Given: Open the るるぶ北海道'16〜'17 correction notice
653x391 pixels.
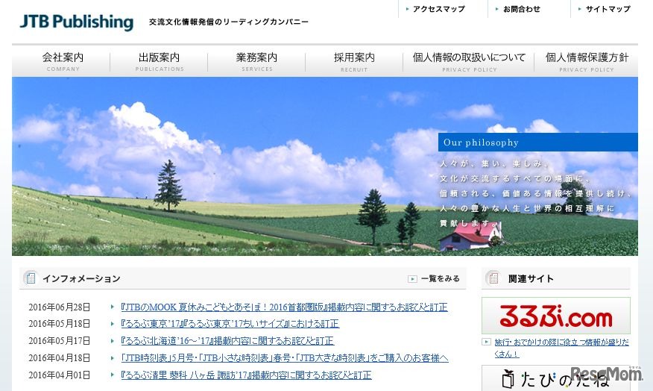Looking at the screenshot, I should coord(227,341).
